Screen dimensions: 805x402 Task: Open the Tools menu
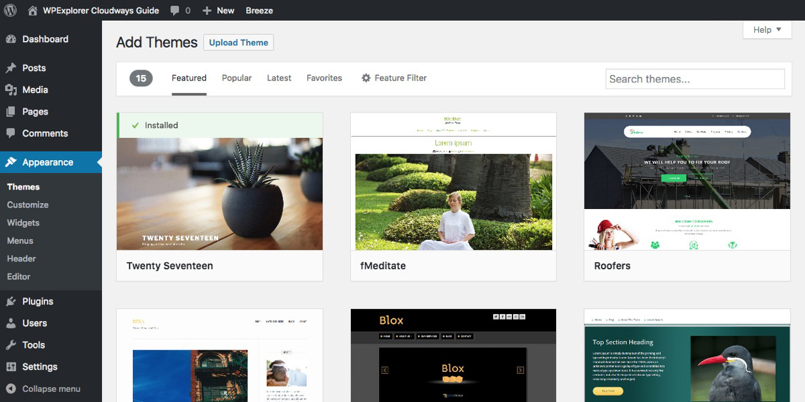34,345
